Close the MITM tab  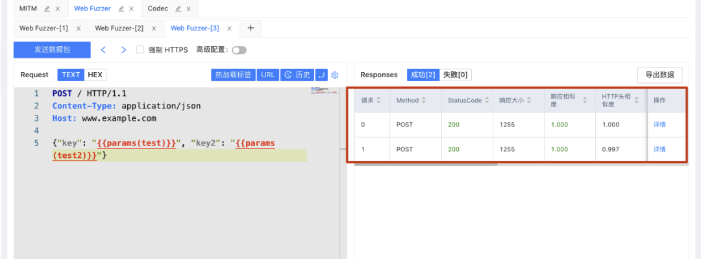[58, 8]
